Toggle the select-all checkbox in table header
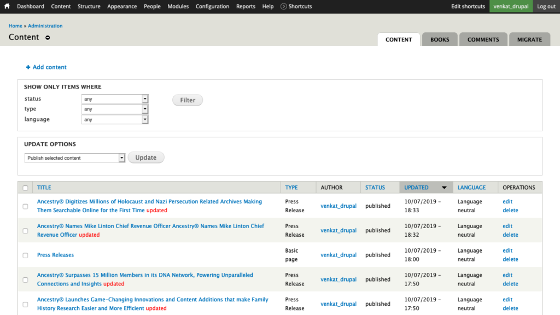 click(x=25, y=188)
